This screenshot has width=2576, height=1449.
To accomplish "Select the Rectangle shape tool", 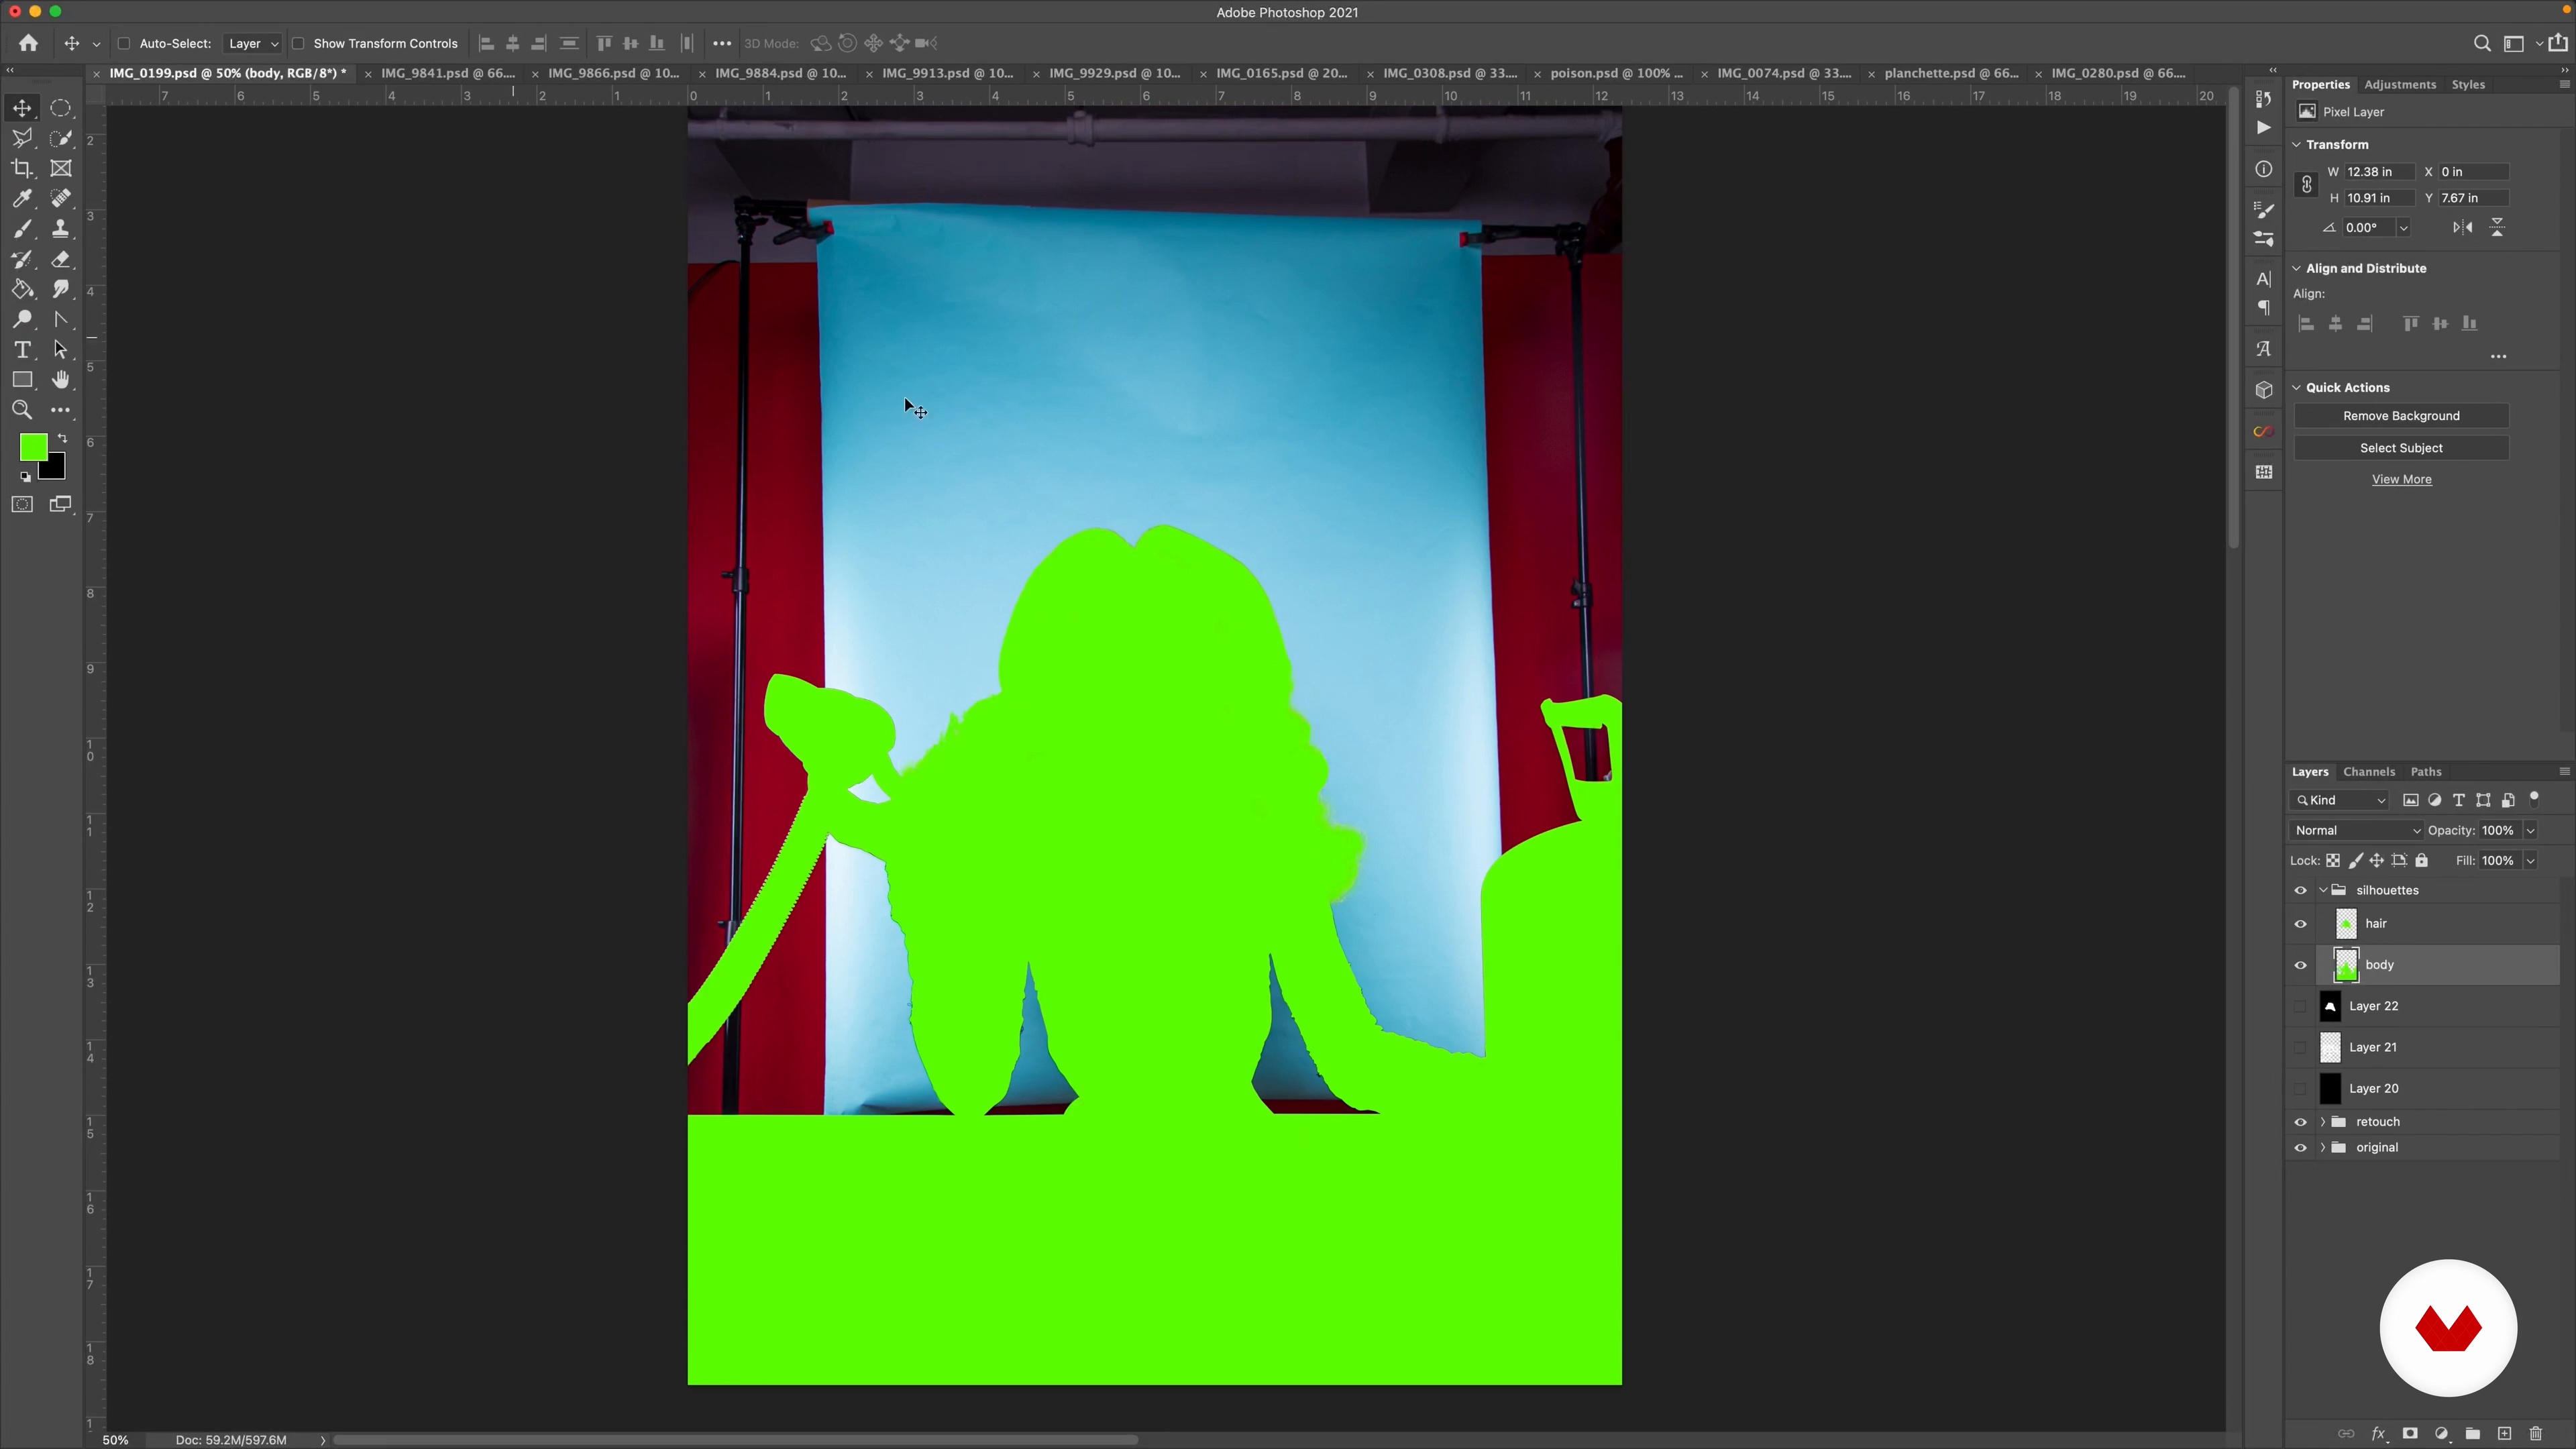I will point(22,380).
